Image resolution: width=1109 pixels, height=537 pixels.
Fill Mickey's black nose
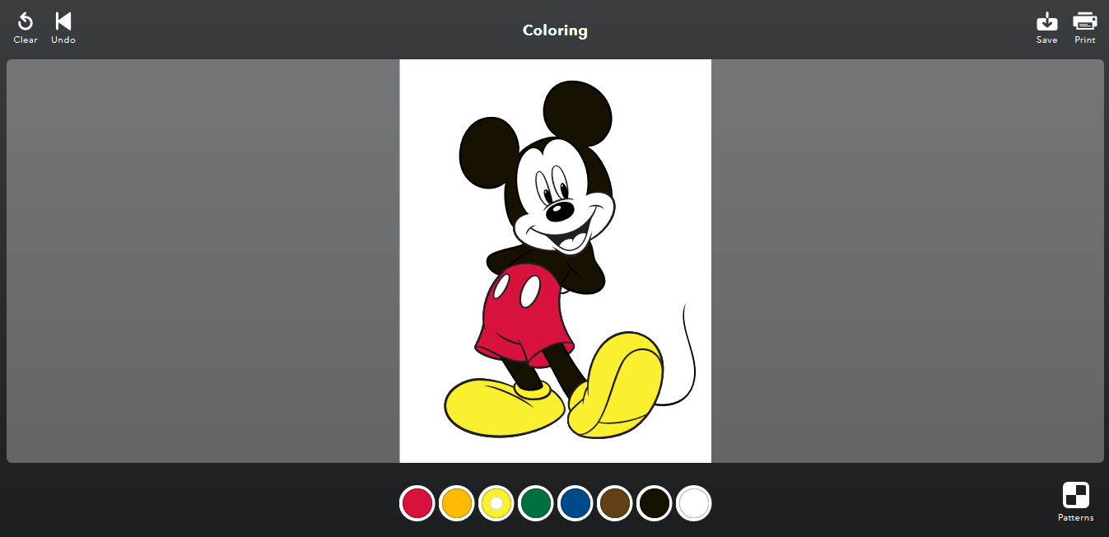point(559,211)
